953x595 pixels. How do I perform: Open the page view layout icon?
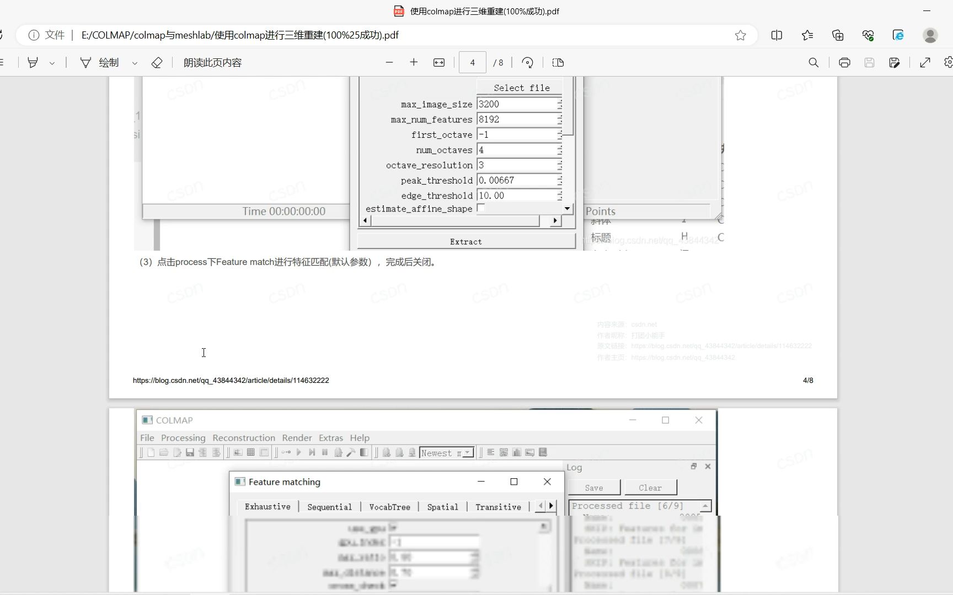click(x=558, y=63)
